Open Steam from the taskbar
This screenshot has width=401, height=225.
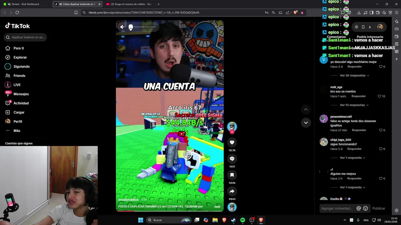pos(233,220)
